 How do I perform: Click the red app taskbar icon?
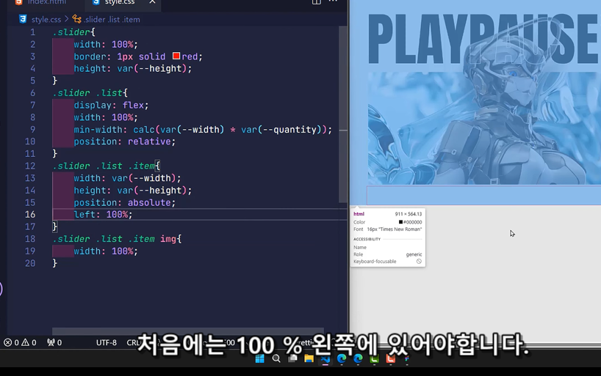tap(391, 359)
